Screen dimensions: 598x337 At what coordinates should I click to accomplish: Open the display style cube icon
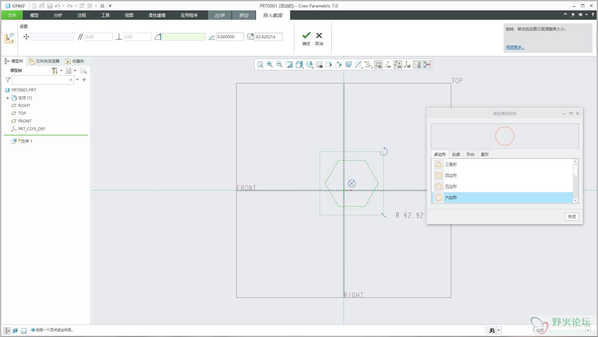pyautogui.click(x=299, y=65)
